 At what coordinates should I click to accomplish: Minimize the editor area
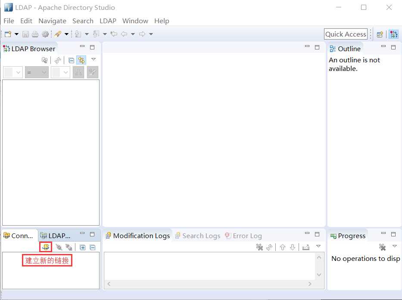pyautogui.click(x=307, y=46)
